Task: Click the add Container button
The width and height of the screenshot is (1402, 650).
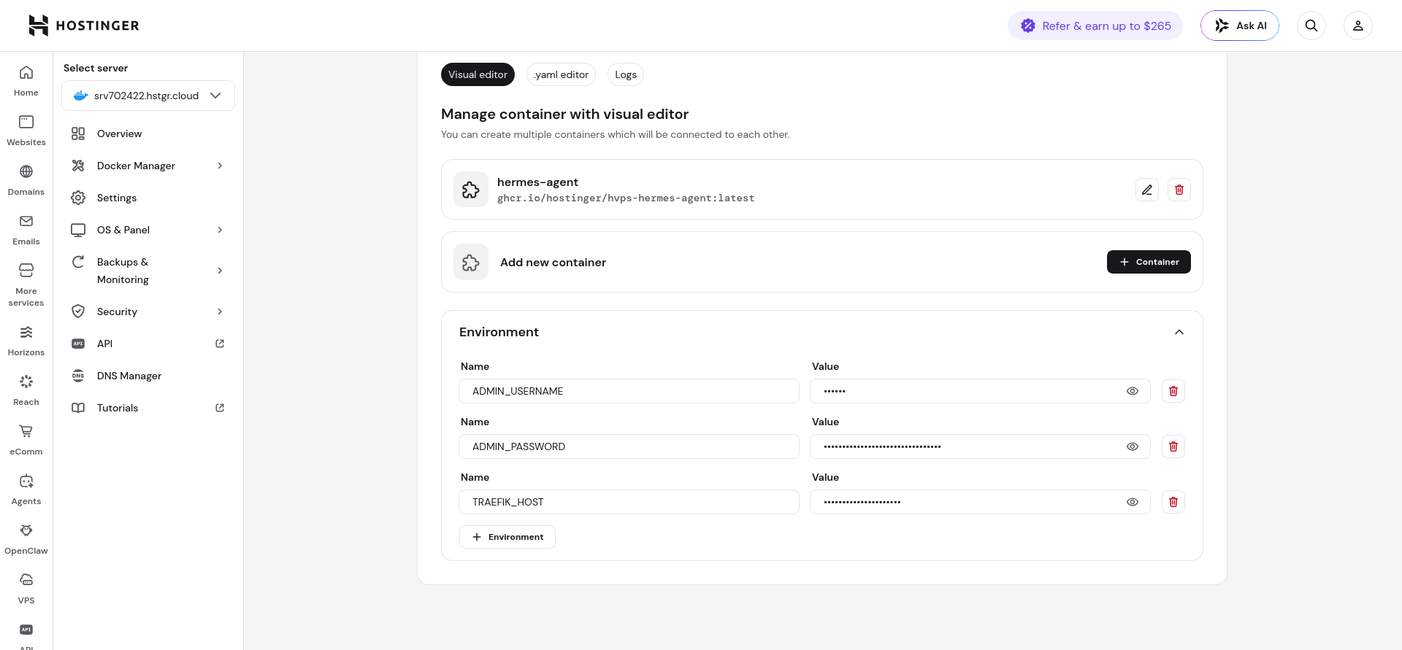Action: click(x=1149, y=262)
